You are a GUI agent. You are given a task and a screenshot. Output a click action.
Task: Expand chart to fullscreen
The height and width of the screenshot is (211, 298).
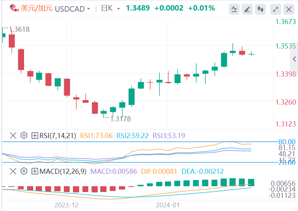tap(276, 9)
